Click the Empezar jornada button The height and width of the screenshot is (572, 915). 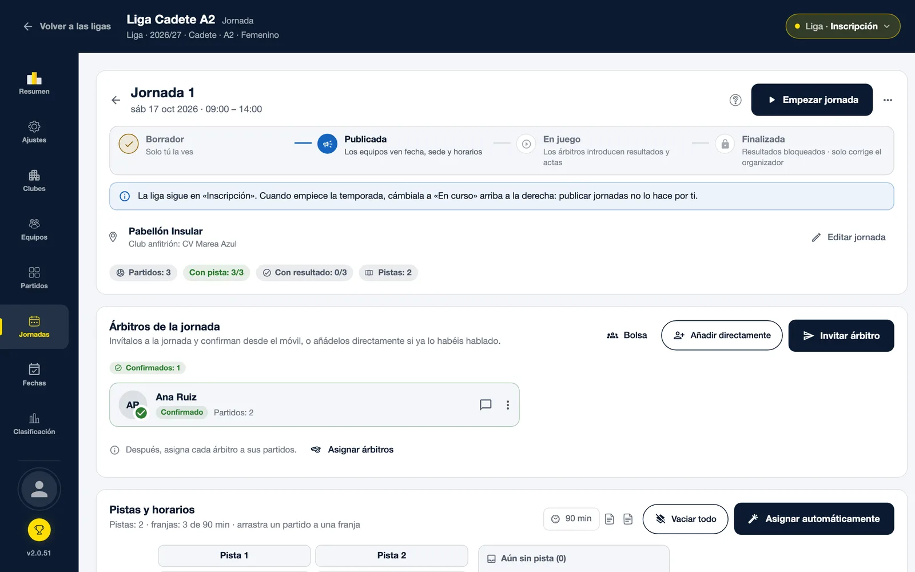pyautogui.click(x=812, y=100)
